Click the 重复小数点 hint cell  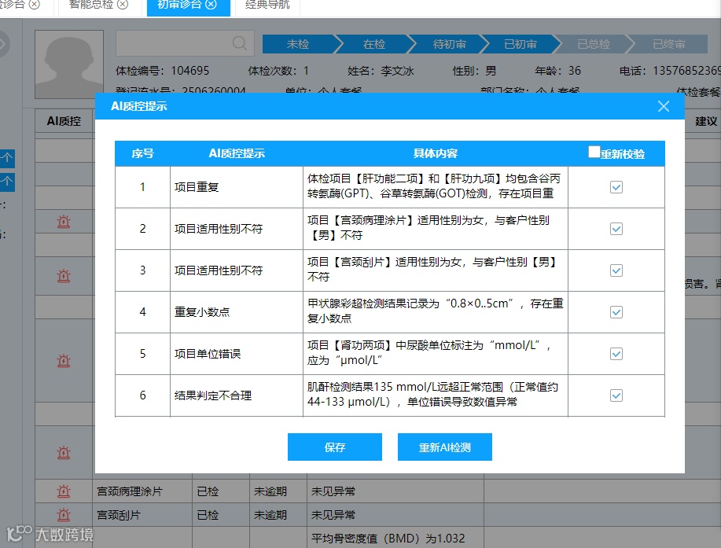point(237,312)
